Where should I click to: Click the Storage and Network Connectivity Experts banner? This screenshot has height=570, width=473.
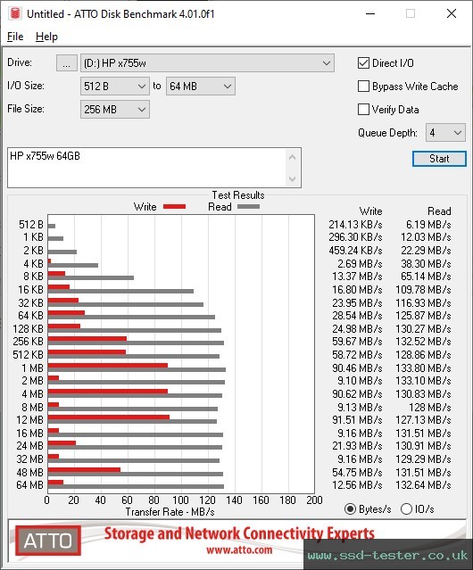point(239,533)
